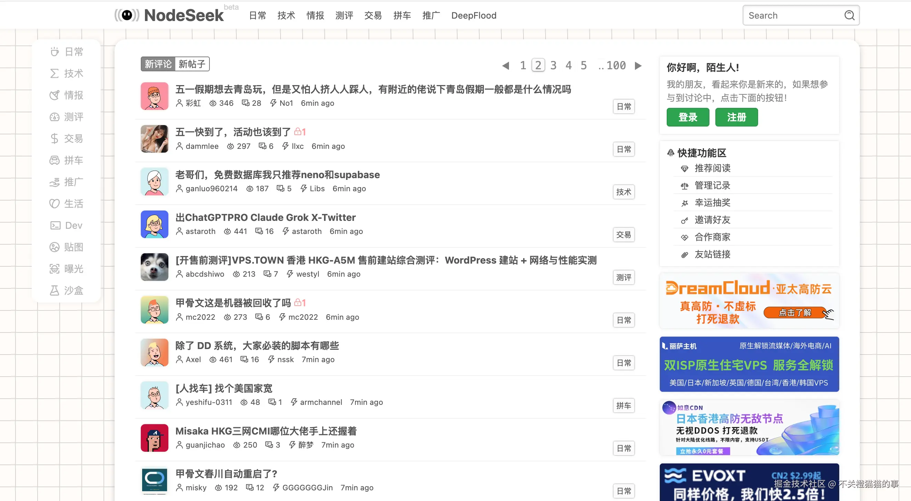Screen dimensions: 911x501
Task: Click avatar of user abcdshiwo
Action: (x=155, y=267)
